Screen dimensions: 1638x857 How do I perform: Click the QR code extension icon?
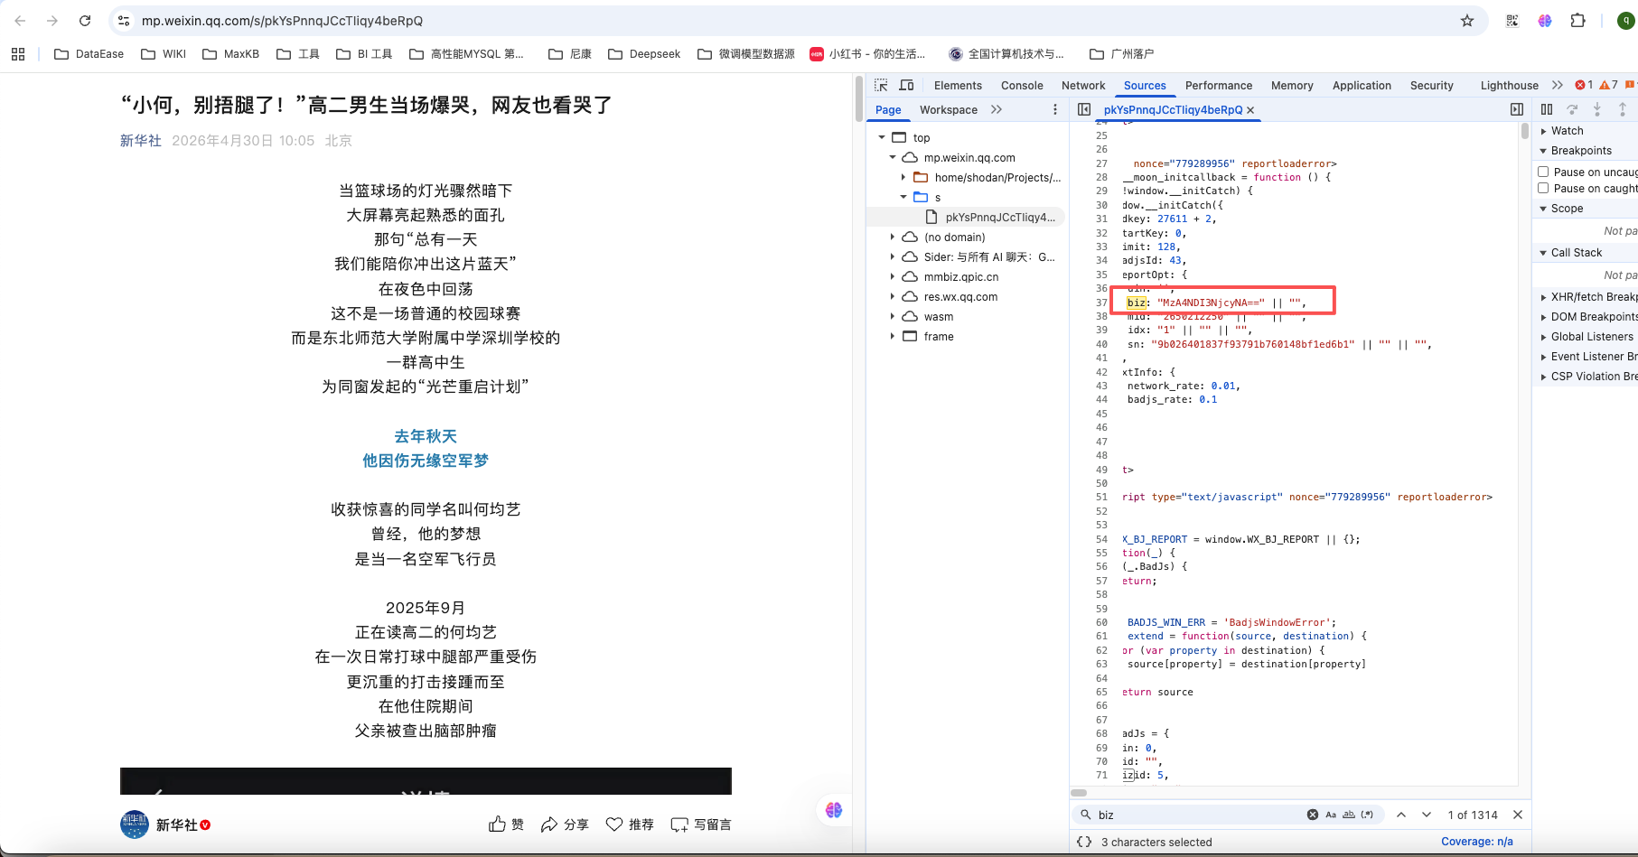click(x=1512, y=21)
